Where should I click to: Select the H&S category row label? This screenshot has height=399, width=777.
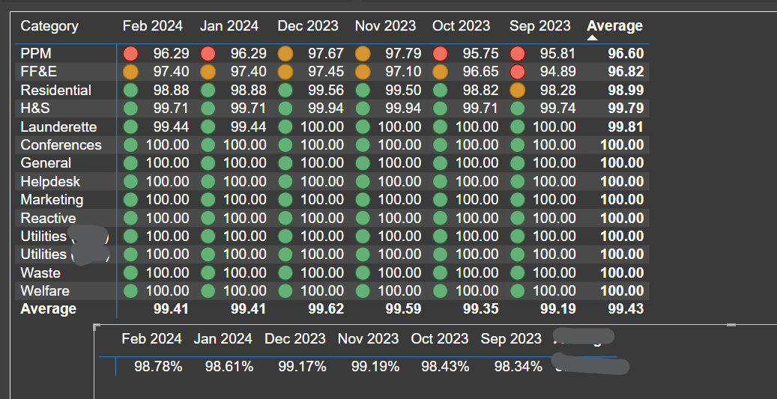35,109
